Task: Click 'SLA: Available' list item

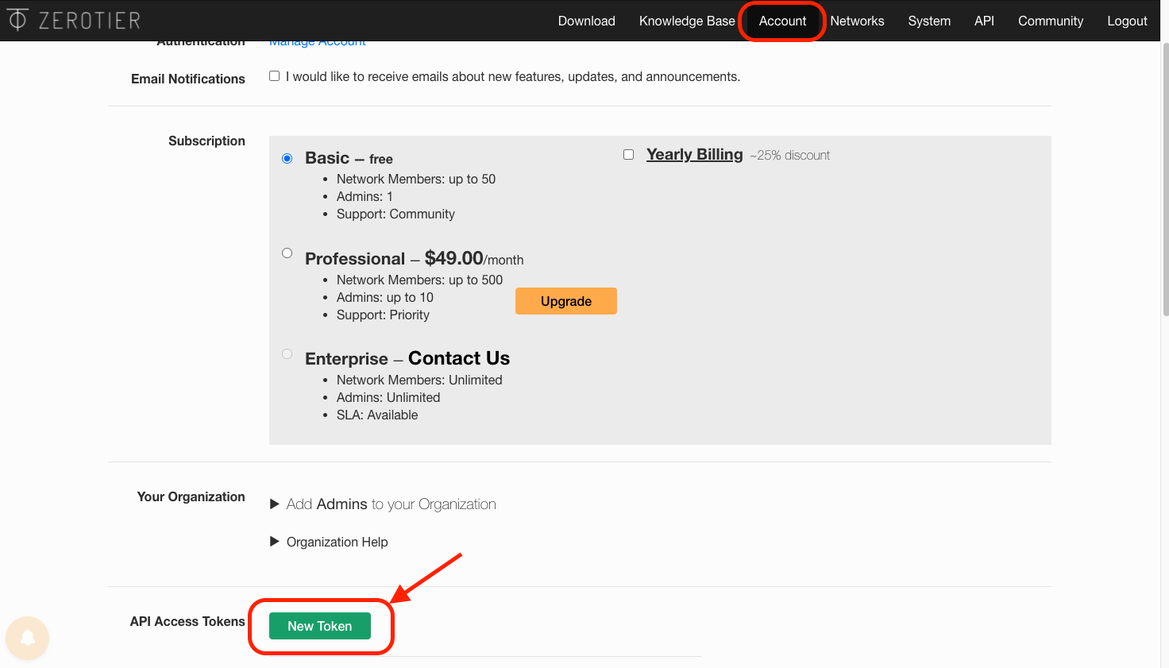Action: 377,415
